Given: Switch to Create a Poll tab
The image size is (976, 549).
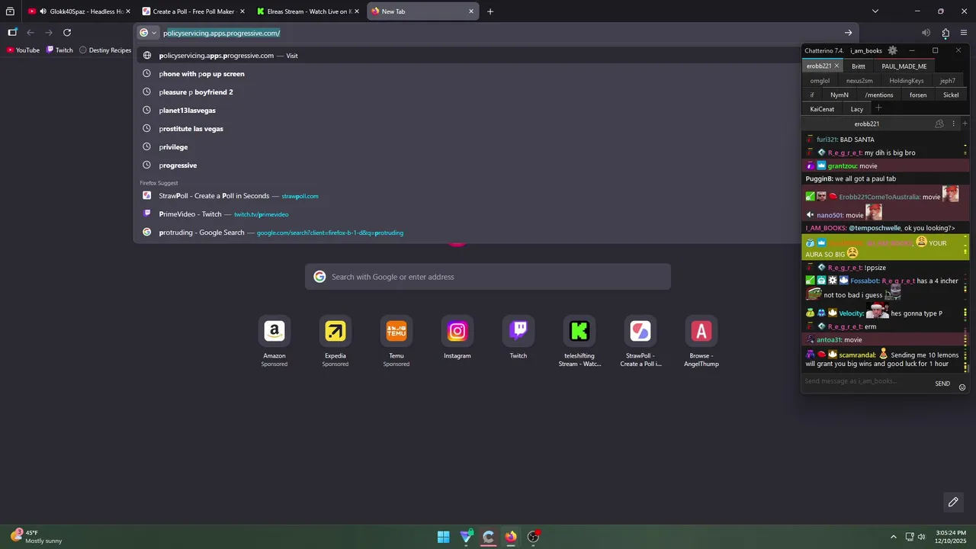Looking at the screenshot, I should 192,11.
